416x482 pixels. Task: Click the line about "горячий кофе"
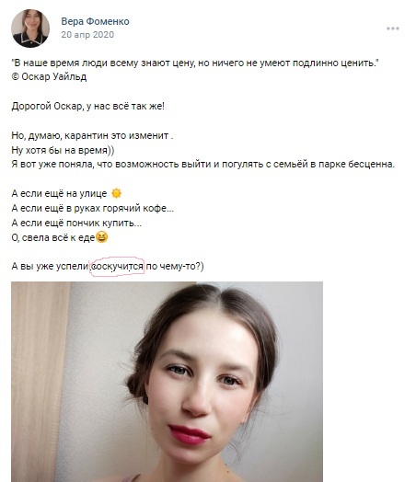[93, 208]
